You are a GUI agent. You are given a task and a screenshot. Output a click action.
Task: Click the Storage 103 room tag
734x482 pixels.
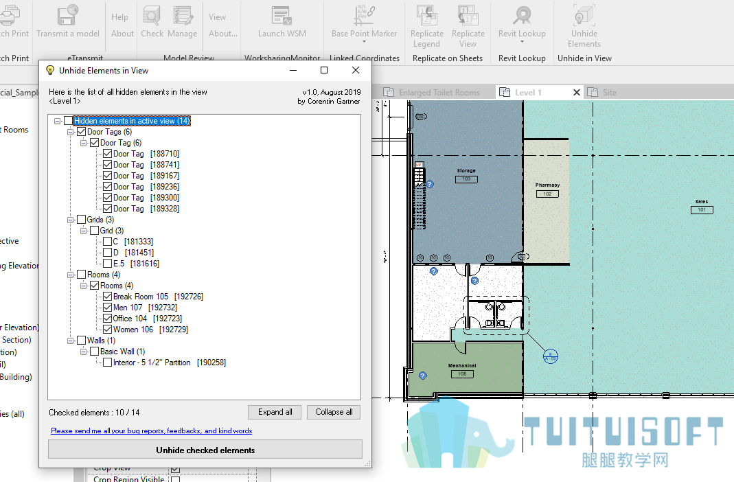click(x=466, y=176)
